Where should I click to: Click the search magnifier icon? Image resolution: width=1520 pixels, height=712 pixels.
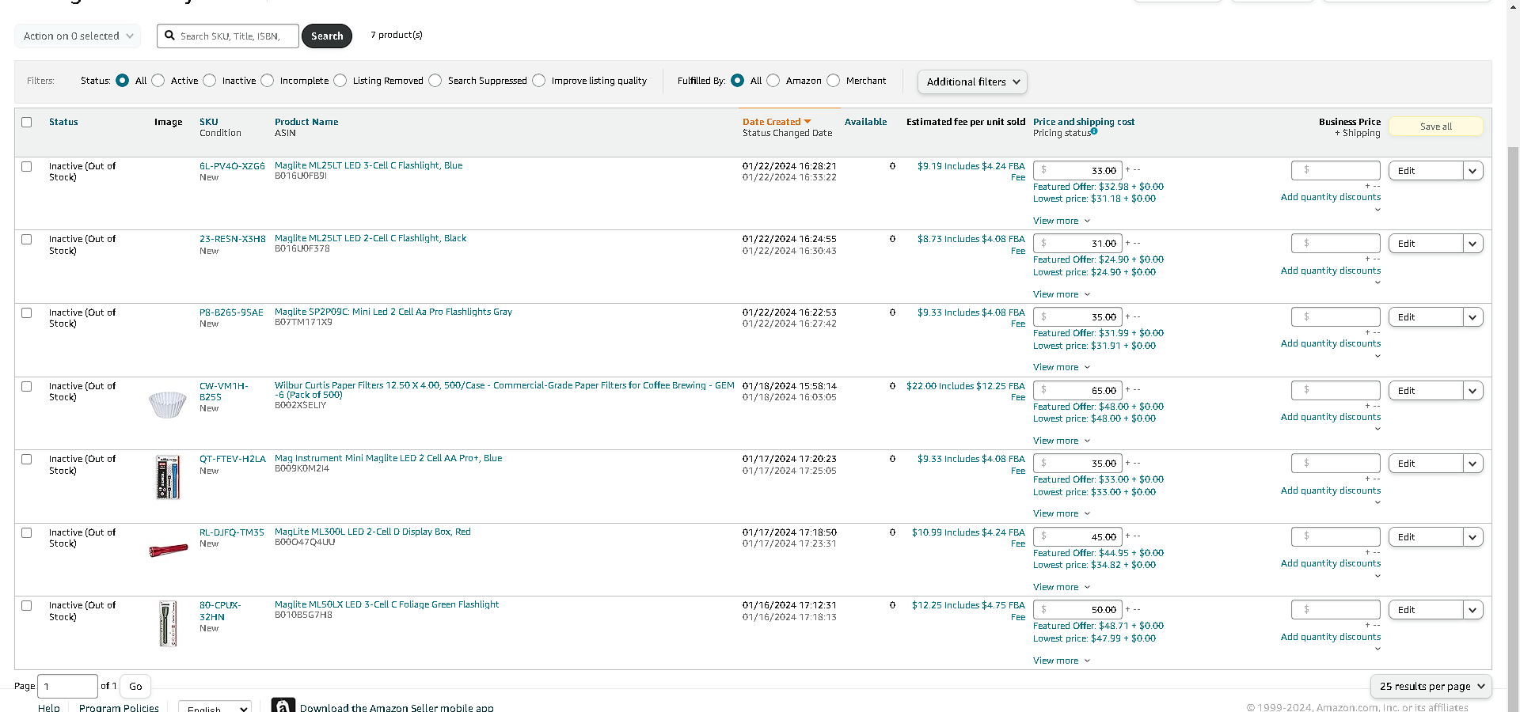(x=169, y=36)
